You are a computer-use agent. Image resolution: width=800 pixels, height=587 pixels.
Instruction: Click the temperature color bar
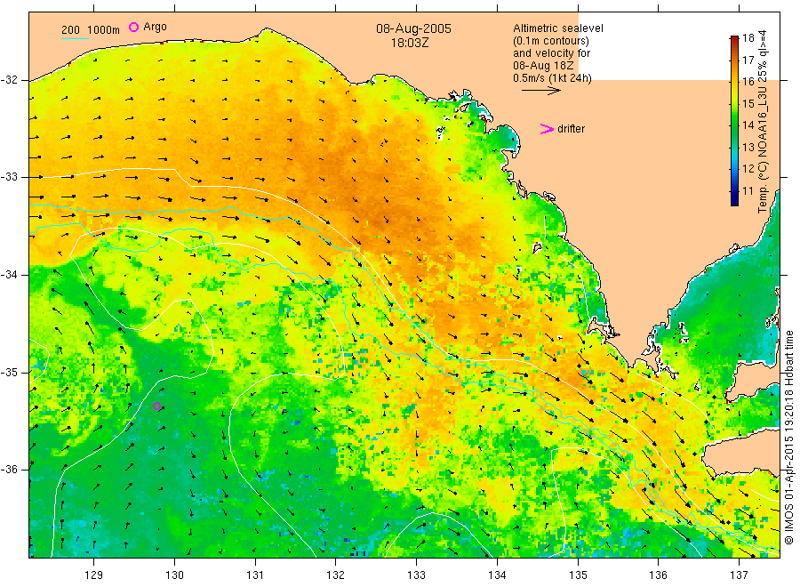pyautogui.click(x=734, y=121)
